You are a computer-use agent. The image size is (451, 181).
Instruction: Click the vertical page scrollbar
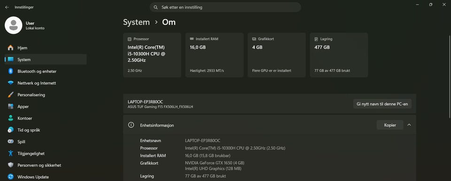[x=450, y=76]
